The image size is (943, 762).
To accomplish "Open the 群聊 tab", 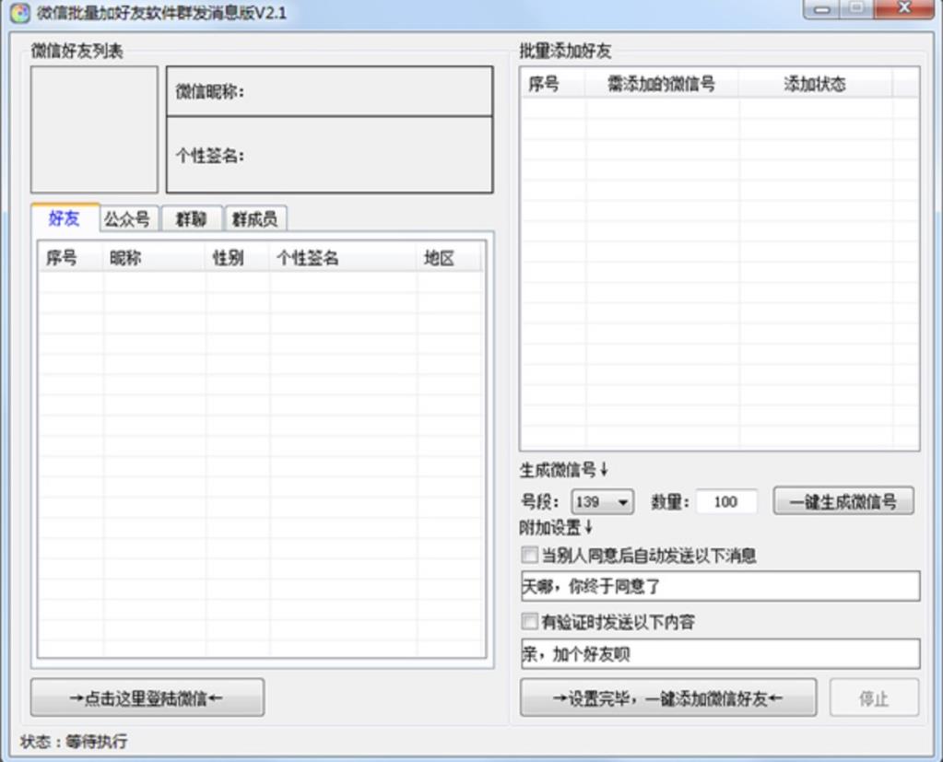I will [191, 219].
